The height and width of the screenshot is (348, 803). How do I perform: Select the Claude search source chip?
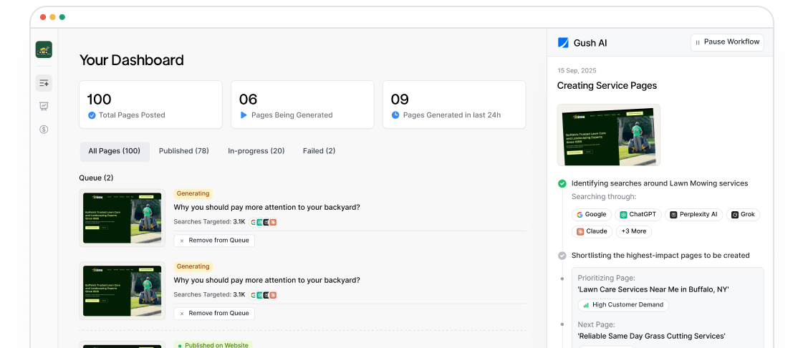592,231
